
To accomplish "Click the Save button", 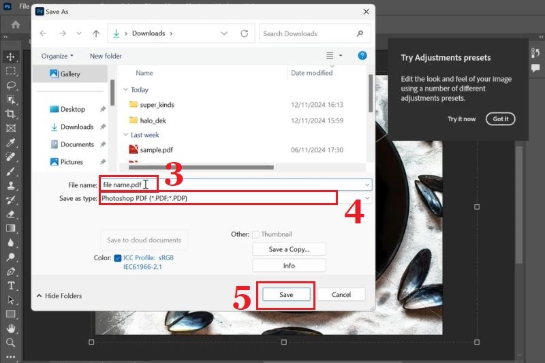I will pyautogui.click(x=286, y=295).
